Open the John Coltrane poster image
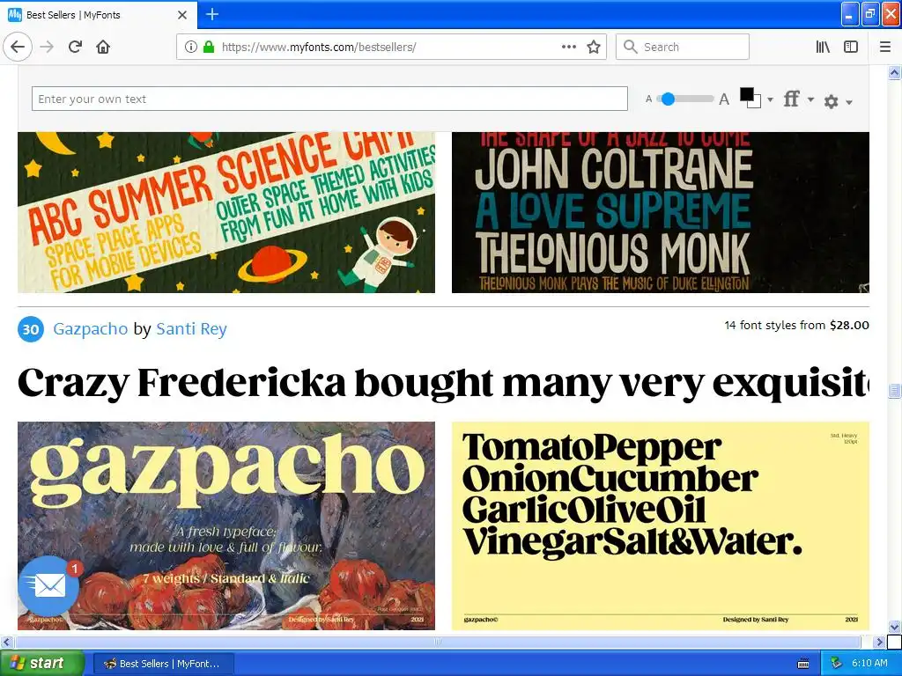902x676 pixels. coord(661,212)
